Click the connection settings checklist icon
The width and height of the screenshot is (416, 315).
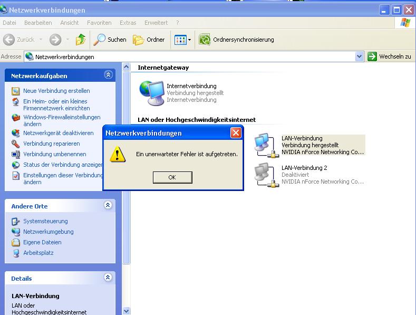(16, 176)
